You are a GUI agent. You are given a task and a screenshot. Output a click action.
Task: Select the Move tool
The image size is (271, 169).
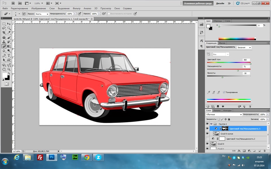[9, 24]
